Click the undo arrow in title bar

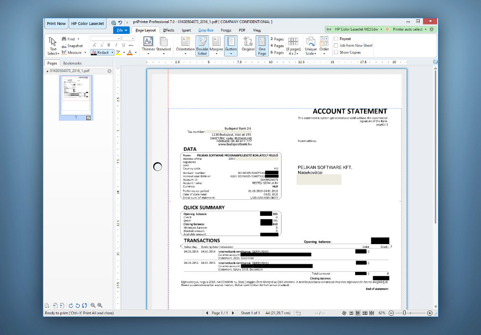click(x=120, y=22)
